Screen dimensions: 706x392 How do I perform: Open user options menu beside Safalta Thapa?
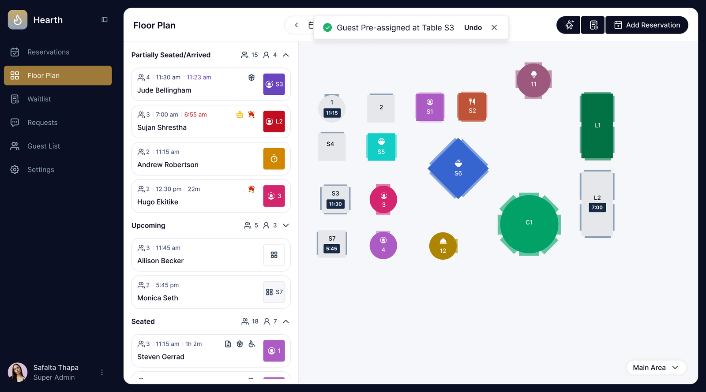(x=102, y=372)
